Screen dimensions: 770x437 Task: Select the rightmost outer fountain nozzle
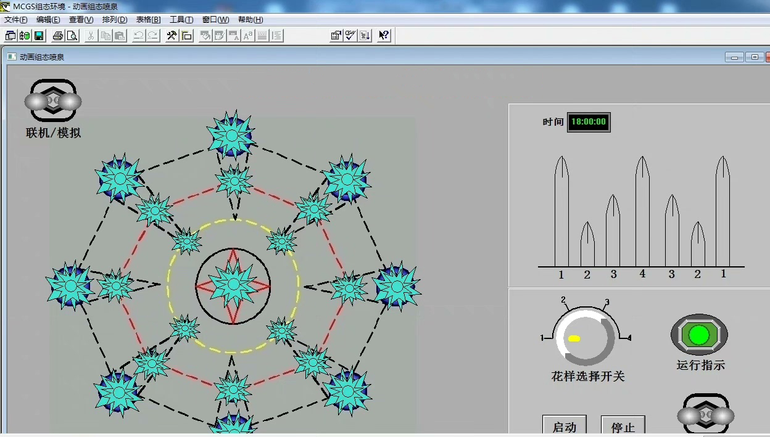[x=397, y=286]
